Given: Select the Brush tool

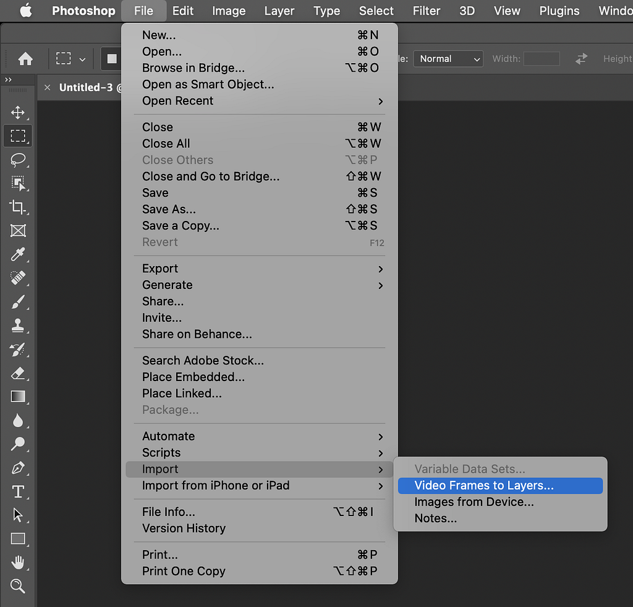Looking at the screenshot, I should point(18,301).
